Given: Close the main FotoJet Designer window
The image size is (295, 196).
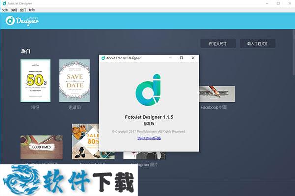Looking at the screenshot, I should coord(290,3).
